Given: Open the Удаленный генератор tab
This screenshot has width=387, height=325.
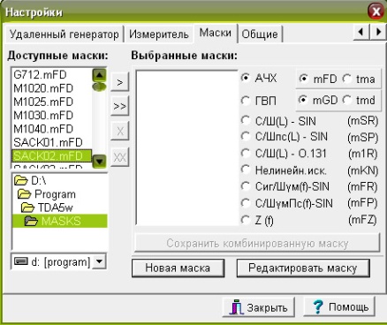Looking at the screenshot, I should coord(64,34).
